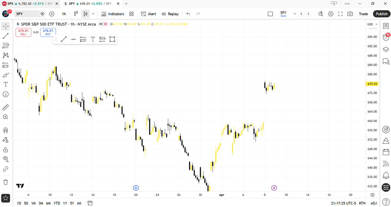Switch to the SPX 6,782.82 tab
The image size is (391, 207).
[30, 4]
